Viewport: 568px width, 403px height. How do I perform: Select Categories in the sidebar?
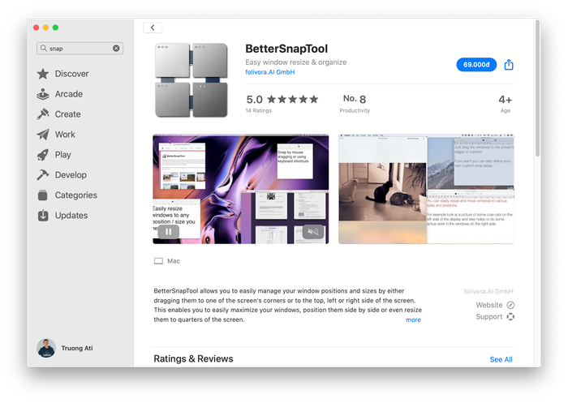[x=75, y=195]
